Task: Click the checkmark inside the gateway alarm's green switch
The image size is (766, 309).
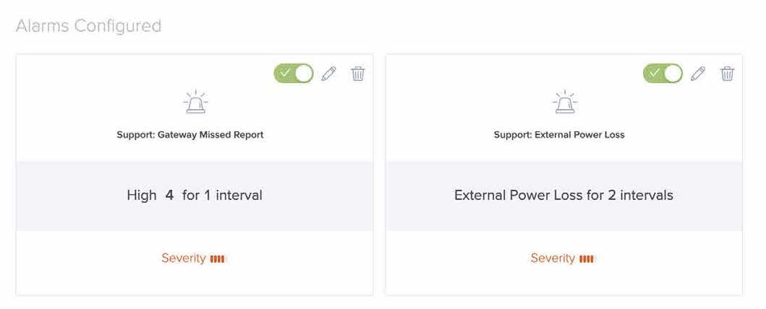Action: click(x=286, y=73)
